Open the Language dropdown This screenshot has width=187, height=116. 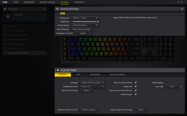click(x=93, y=83)
